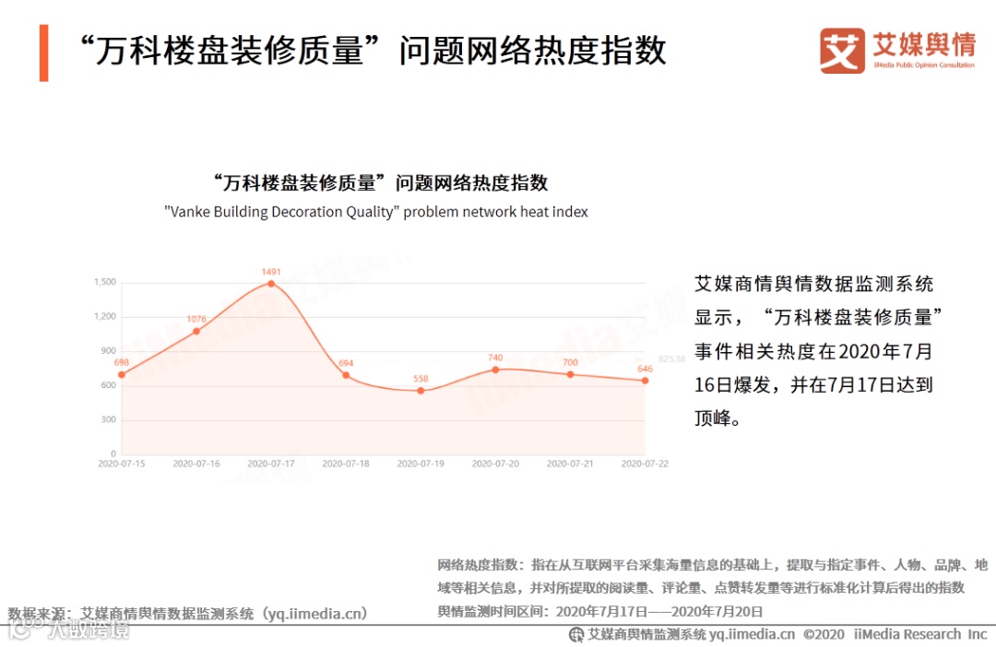This screenshot has width=996, height=647.
Task: Click the monitoring period 舆情监测时间区间 line
Action: click(599, 611)
